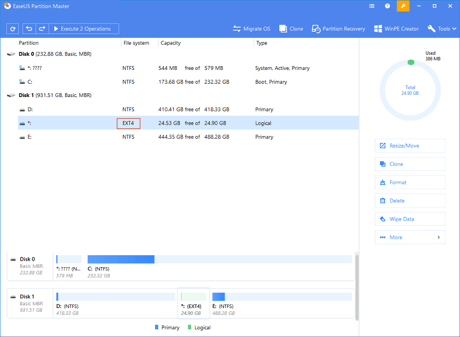
Task: Click the Clone button in right panel
Action: [x=410, y=164]
